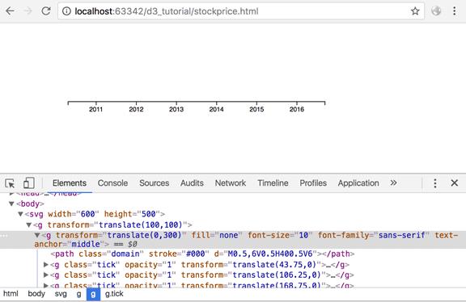This screenshot has height=302, width=466.
Task: Open DevTools customize three-dot menu
Action: tap(435, 183)
